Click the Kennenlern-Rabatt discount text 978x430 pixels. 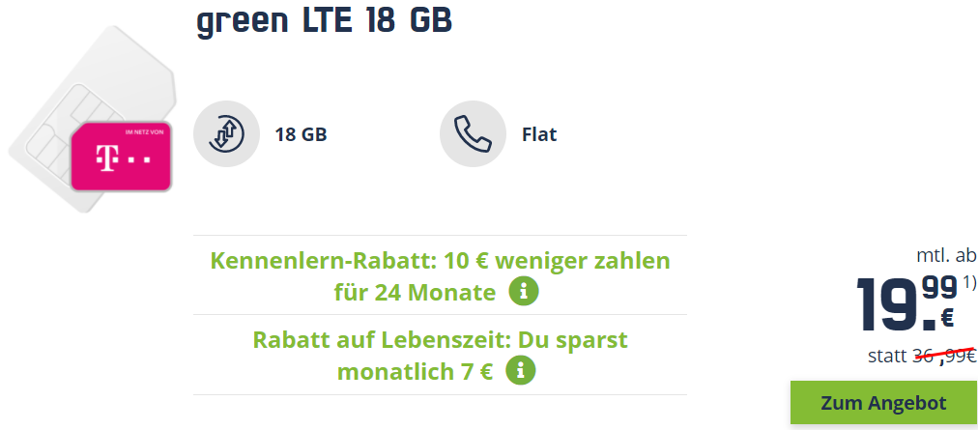[x=440, y=262]
